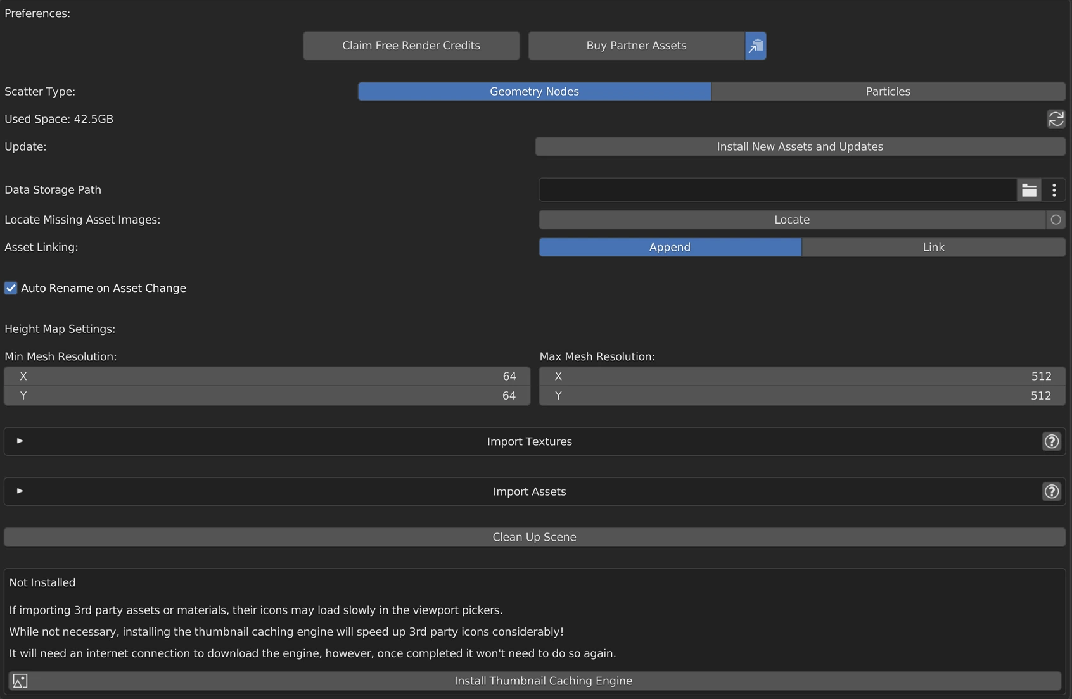Click the Data Storage Path text field
Viewport: 1072px width, 699px height.
(x=777, y=190)
